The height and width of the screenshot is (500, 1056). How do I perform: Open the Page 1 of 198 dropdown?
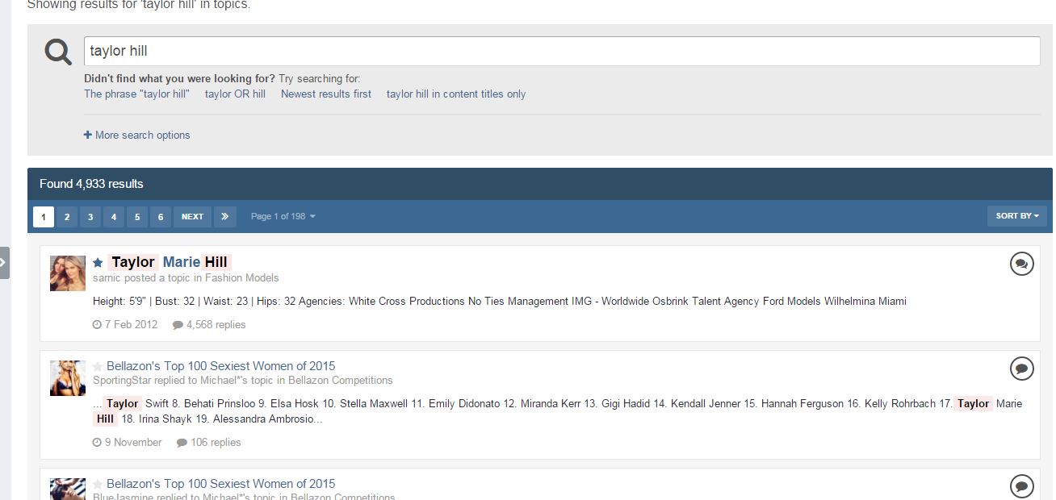coord(283,217)
